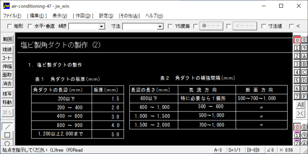The height and width of the screenshot is (154, 308).
Task: Click layer button 1 in the layer bar
Action: pos(297,48)
